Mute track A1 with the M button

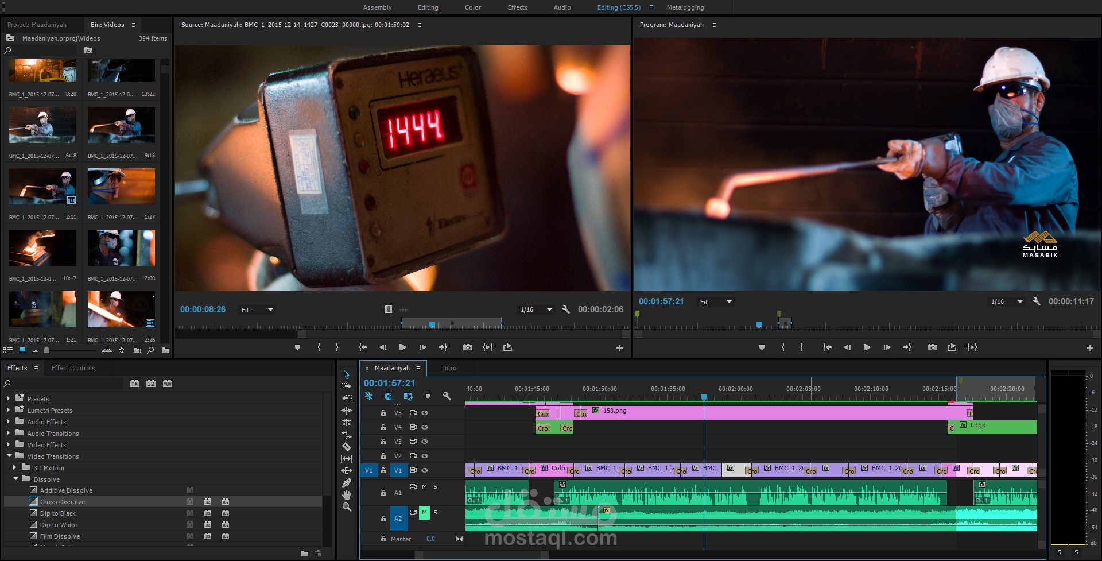click(x=424, y=486)
